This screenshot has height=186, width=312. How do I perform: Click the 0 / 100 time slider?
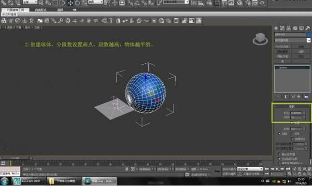coord(15,157)
